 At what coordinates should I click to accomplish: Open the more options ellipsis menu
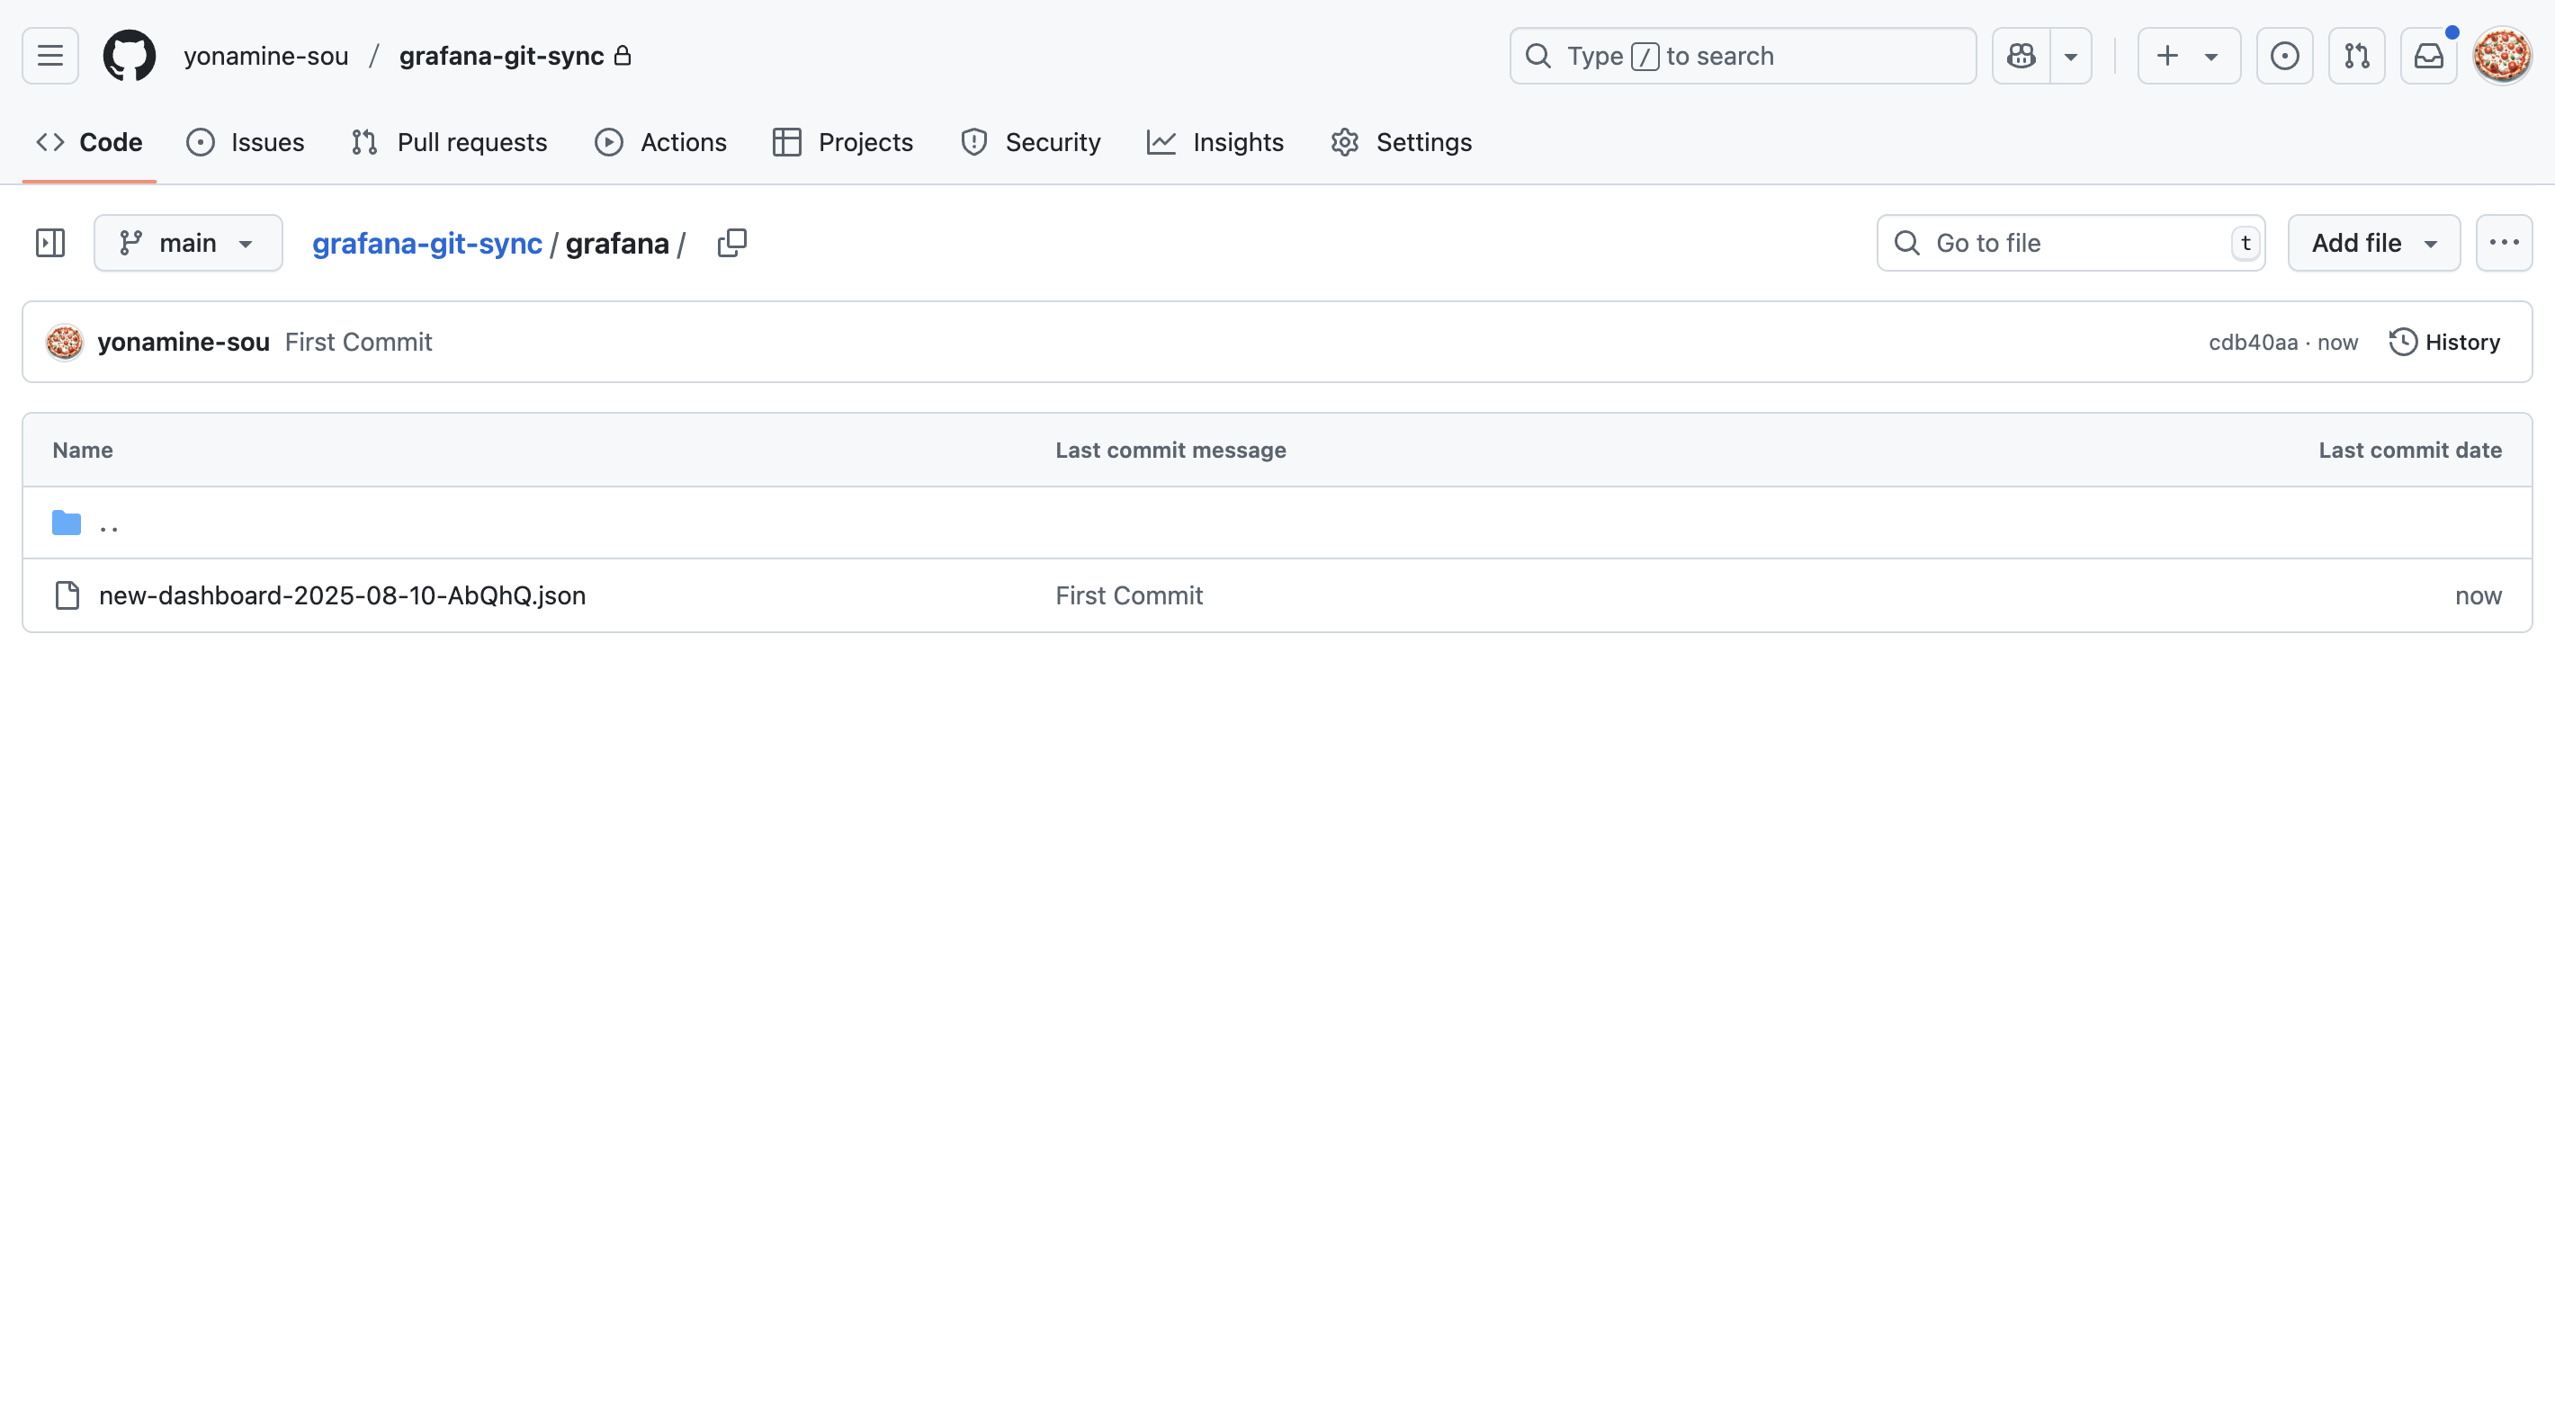2505,243
